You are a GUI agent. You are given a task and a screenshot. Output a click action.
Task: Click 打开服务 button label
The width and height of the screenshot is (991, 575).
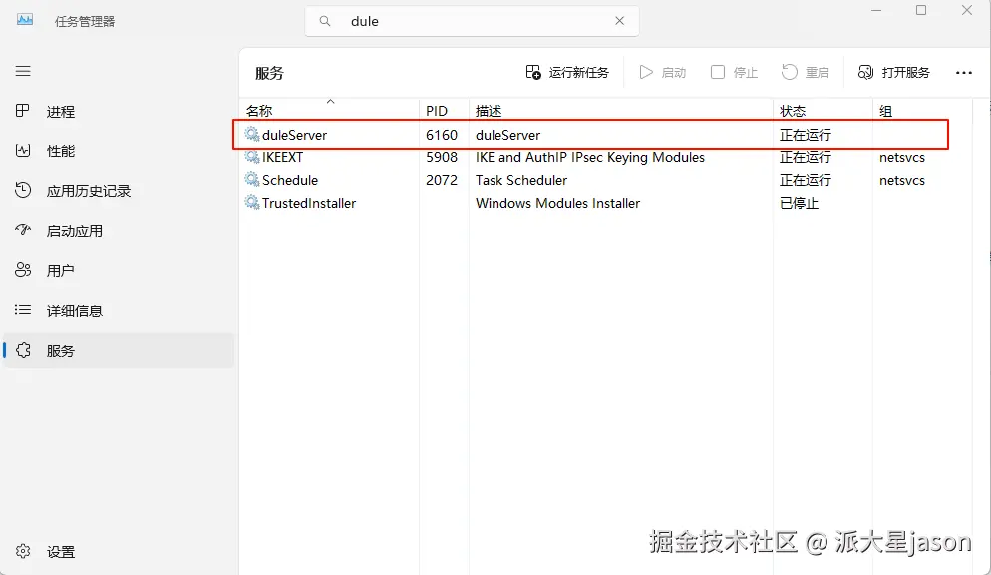point(905,73)
